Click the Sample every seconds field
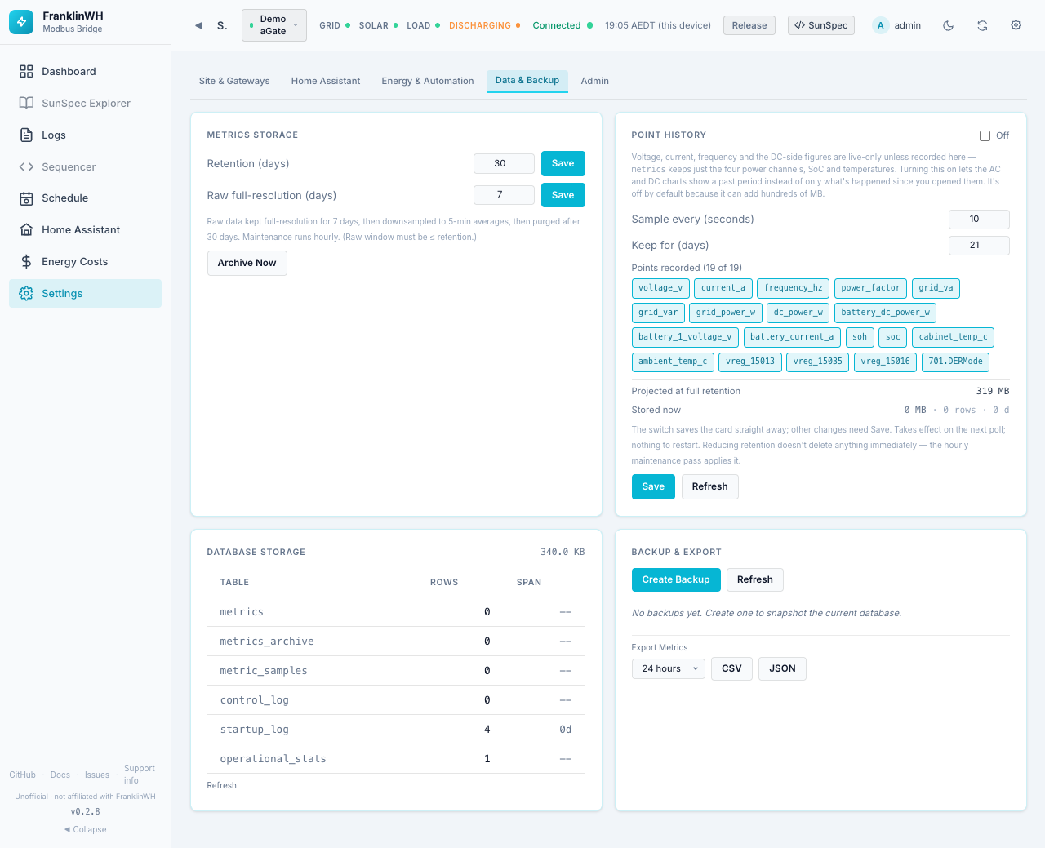 (979, 219)
